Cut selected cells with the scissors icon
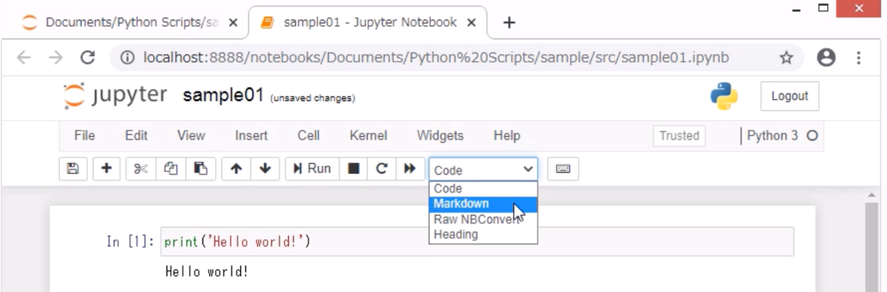Viewport: 887px width, 292px height. (140, 169)
